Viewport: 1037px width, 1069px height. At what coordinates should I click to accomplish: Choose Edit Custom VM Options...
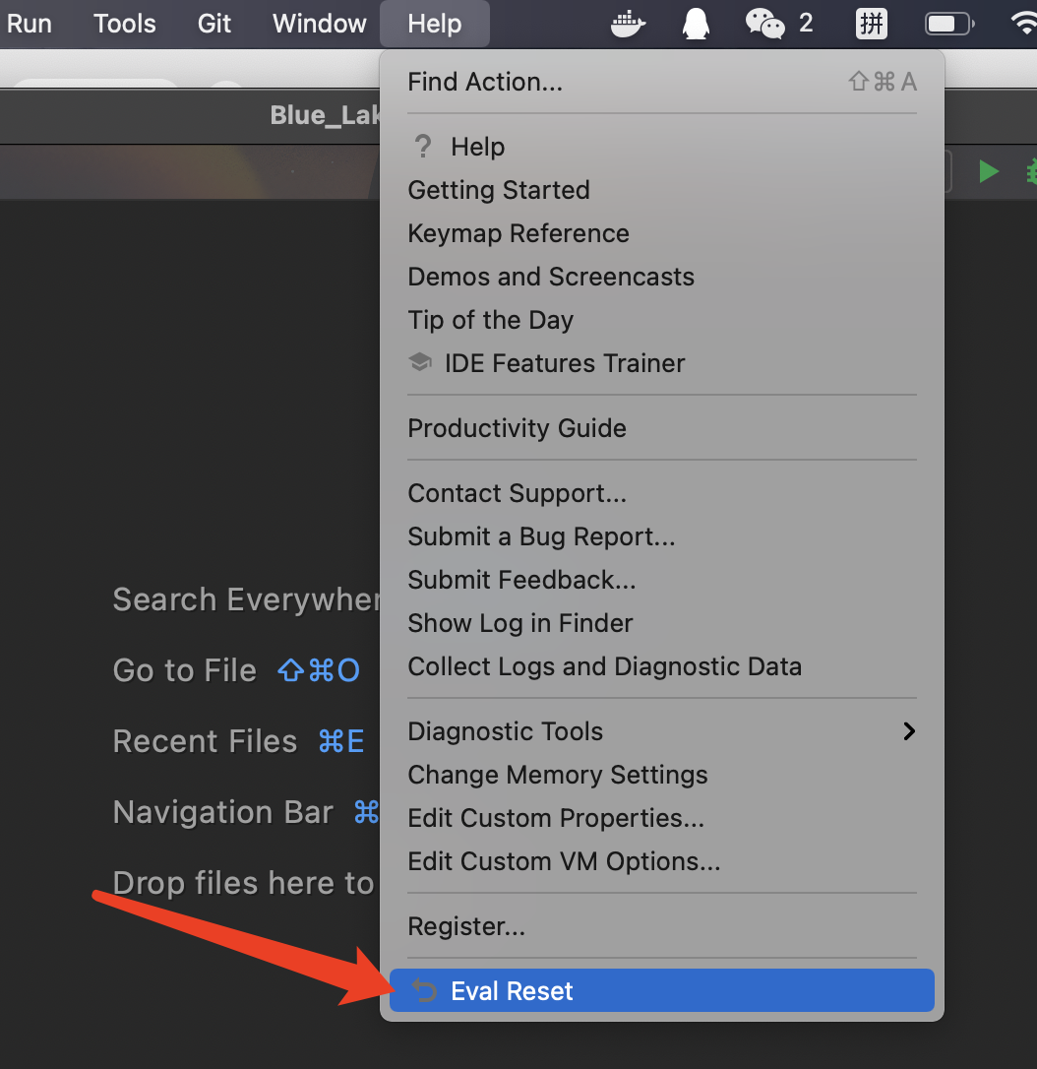coord(564,861)
